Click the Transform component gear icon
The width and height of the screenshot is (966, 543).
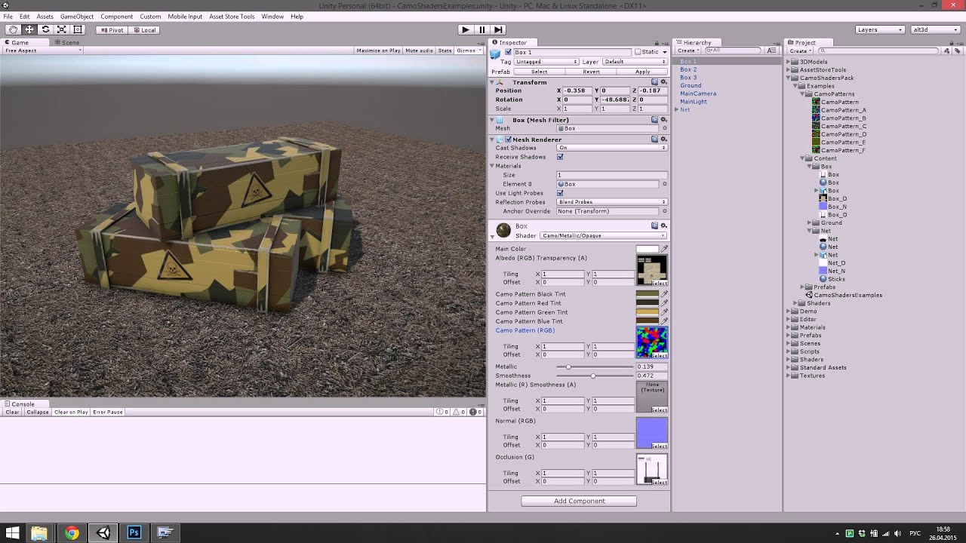pos(663,82)
